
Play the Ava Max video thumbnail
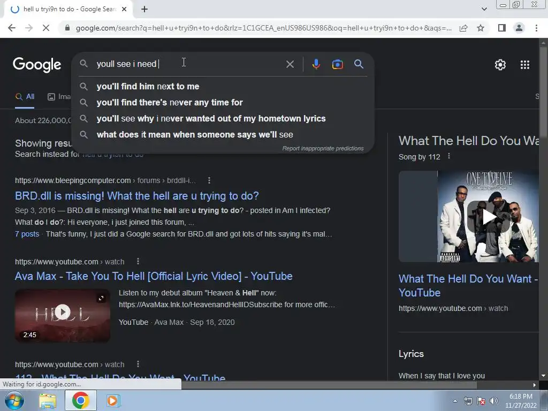point(63,312)
